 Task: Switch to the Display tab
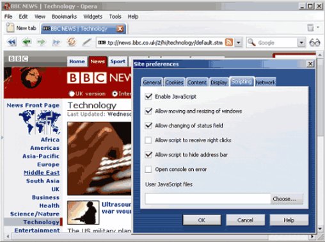coord(219,82)
